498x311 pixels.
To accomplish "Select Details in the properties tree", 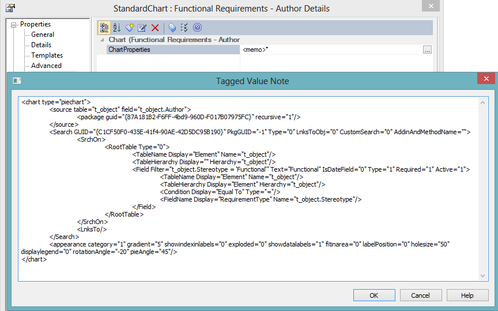I will click(x=41, y=45).
